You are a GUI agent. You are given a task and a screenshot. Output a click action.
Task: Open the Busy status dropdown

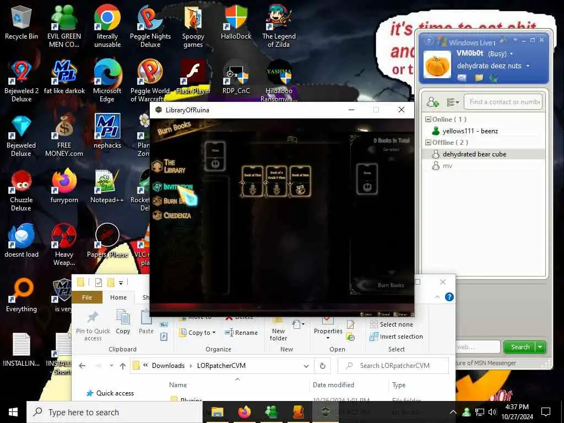(512, 54)
